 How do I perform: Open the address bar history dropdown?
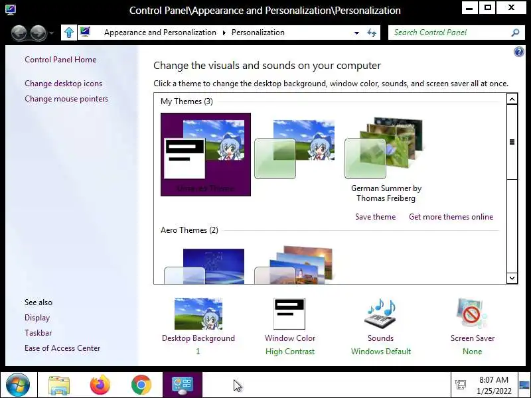point(356,33)
